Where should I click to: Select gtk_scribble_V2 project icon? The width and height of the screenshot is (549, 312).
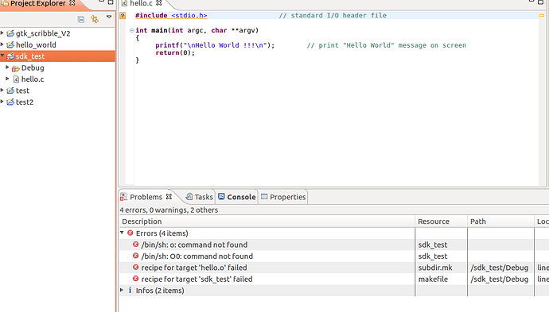10,33
